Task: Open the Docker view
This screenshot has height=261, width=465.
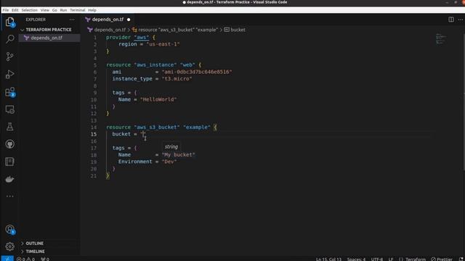Action: [9, 179]
